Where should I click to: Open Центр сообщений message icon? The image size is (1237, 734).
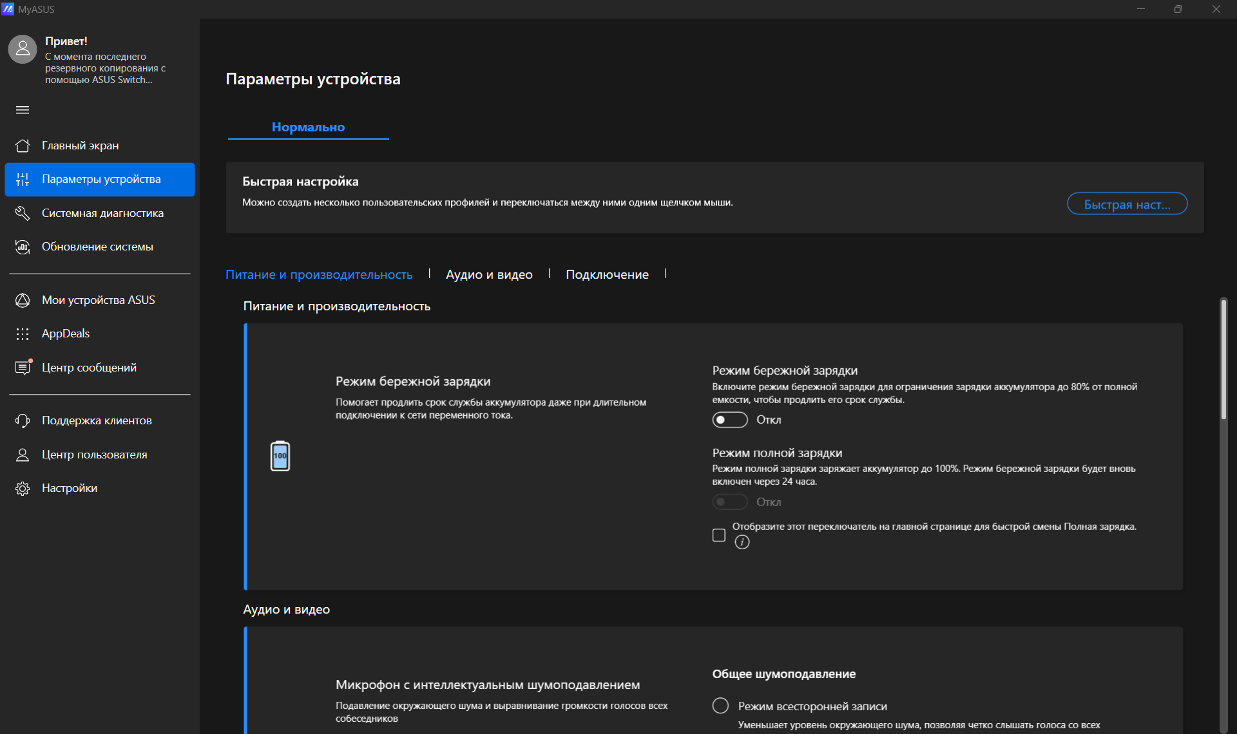(23, 368)
